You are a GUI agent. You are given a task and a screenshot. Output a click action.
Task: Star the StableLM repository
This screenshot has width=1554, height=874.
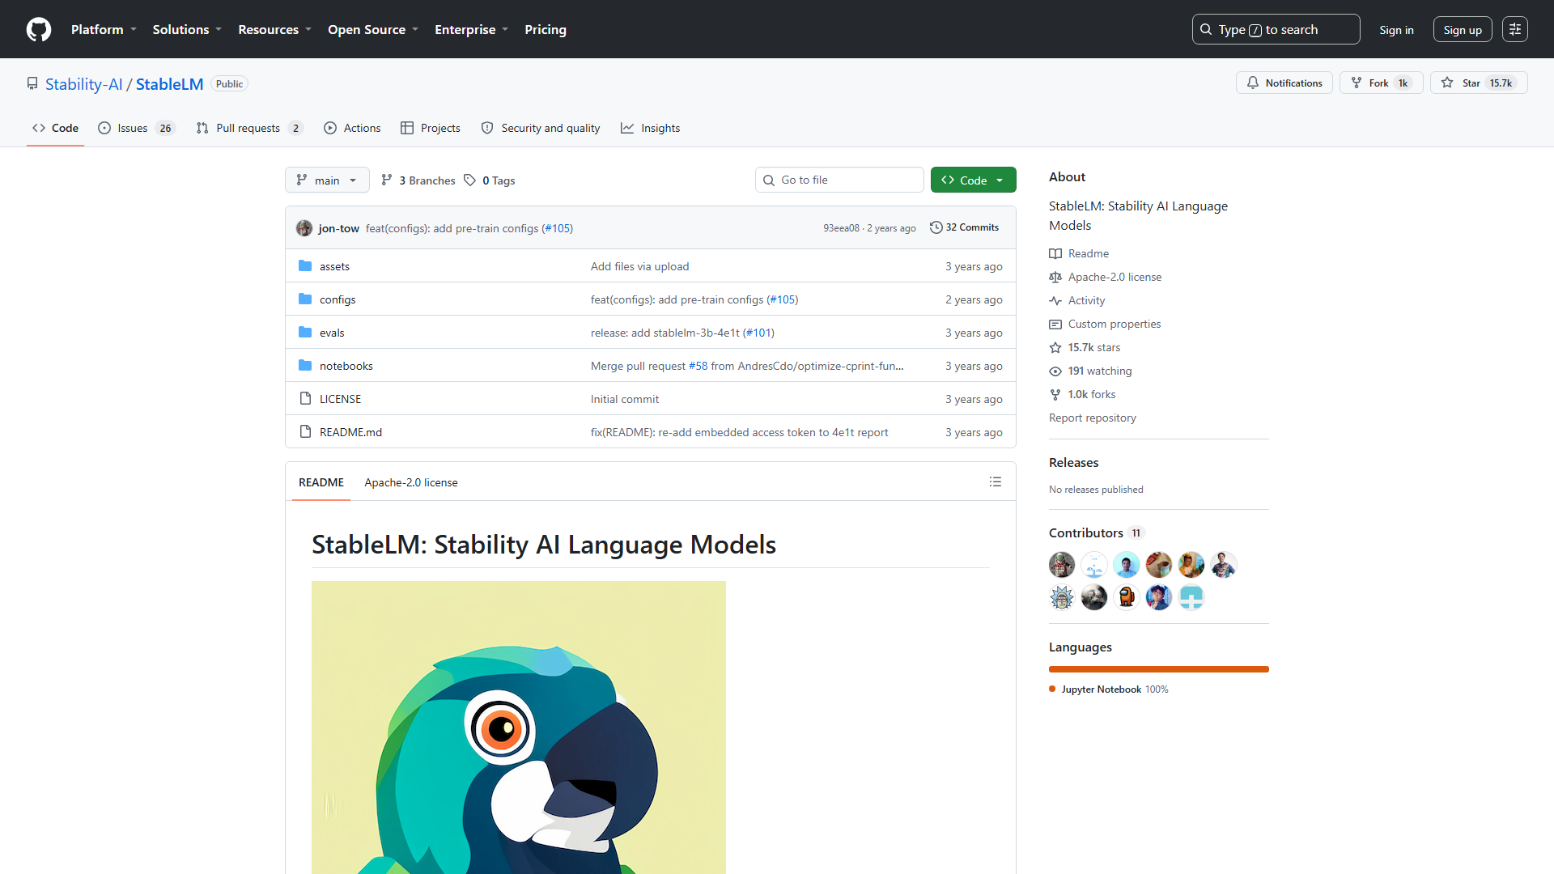pyautogui.click(x=1478, y=83)
